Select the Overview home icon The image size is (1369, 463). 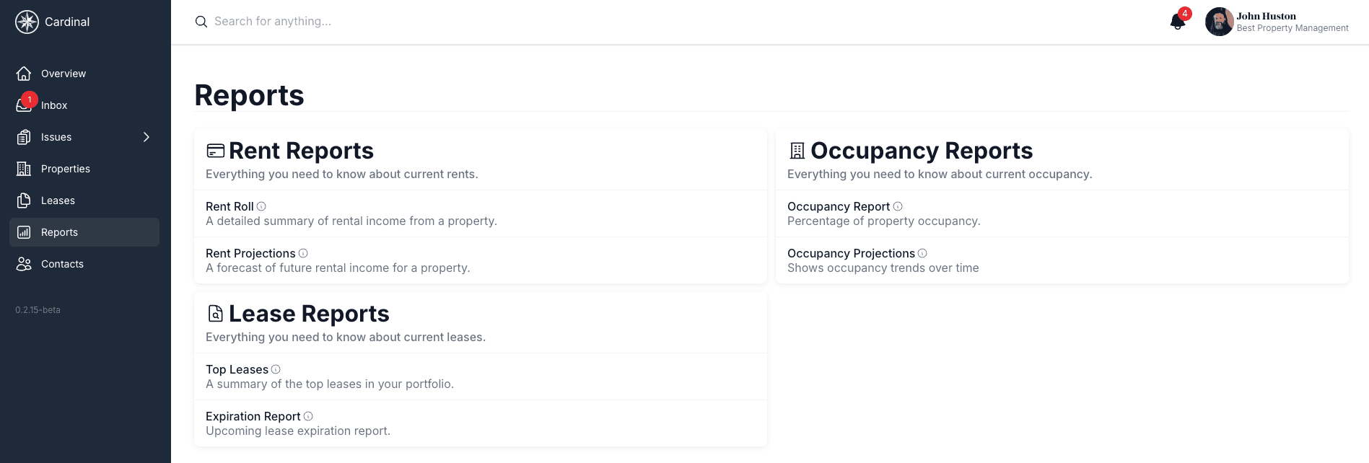tap(25, 73)
